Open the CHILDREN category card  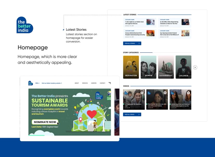coord(184,67)
